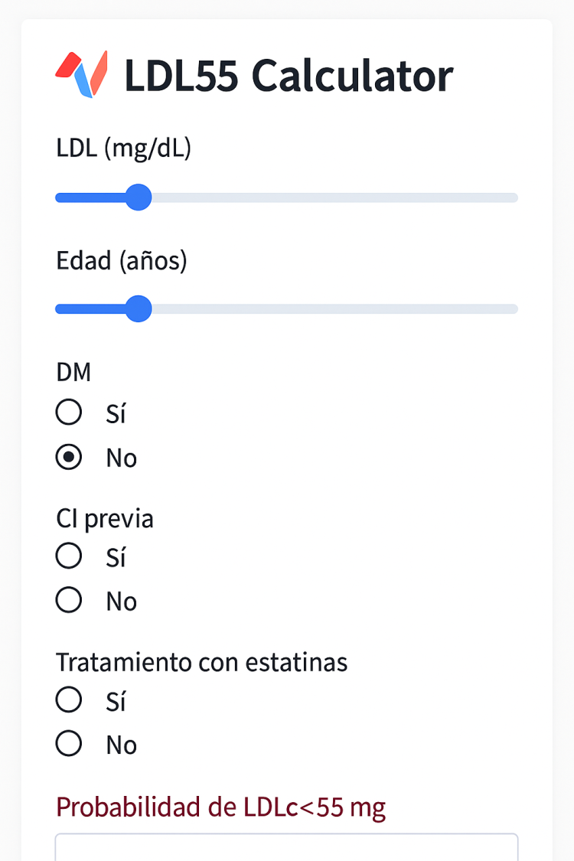Set Tratamiento con estatinas to No
574x861 pixels.
pyautogui.click(x=69, y=744)
